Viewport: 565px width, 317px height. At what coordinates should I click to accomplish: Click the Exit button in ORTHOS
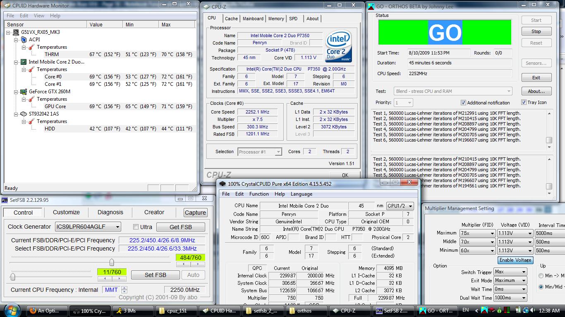(x=536, y=78)
